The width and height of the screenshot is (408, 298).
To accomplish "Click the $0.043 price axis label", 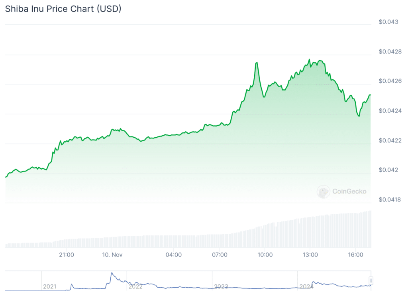I will [x=388, y=22].
